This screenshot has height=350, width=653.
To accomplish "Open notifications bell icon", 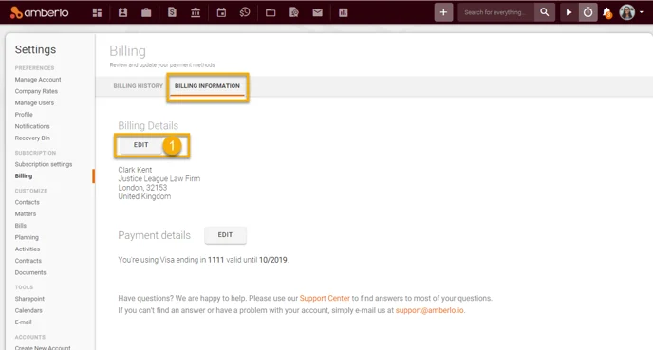I will (607, 12).
